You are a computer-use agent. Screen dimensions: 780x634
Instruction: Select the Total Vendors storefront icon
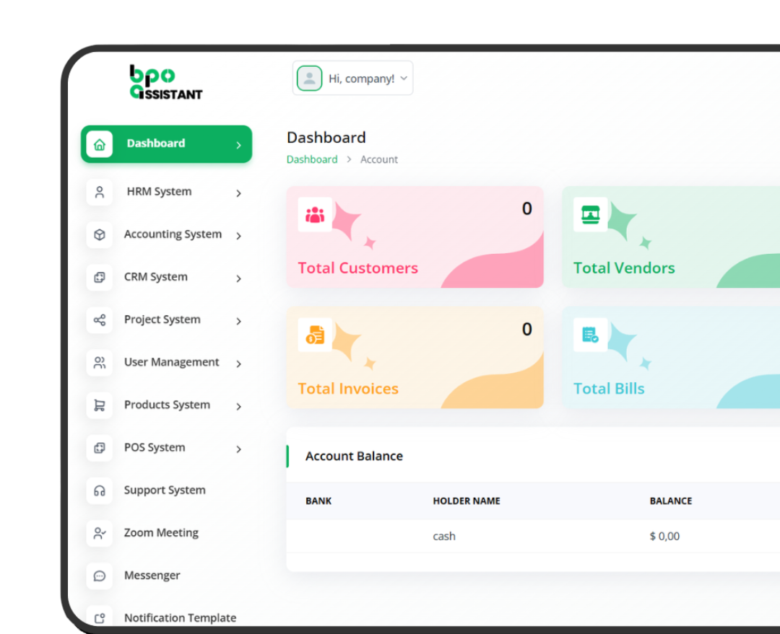[x=589, y=214]
